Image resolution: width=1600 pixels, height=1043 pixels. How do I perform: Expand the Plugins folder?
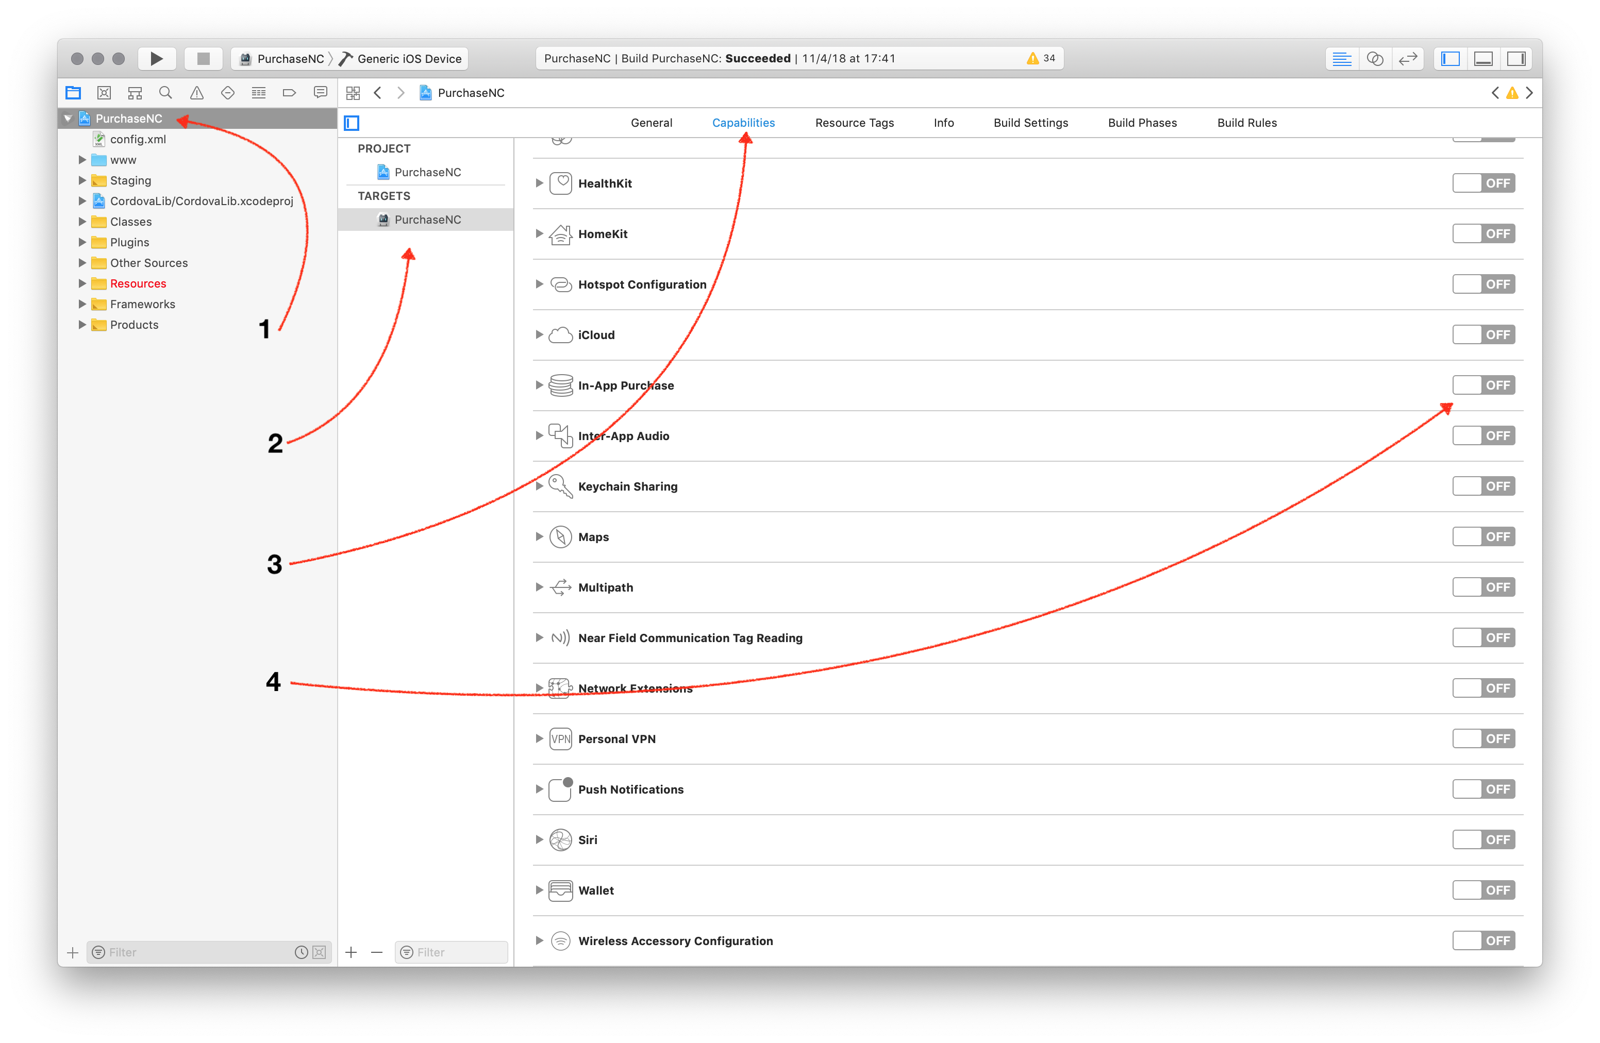(82, 242)
